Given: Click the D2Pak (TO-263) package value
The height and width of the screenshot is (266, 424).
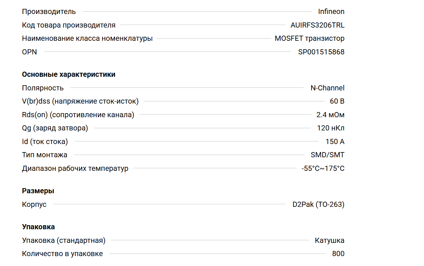Looking at the screenshot, I should tap(319, 204).
